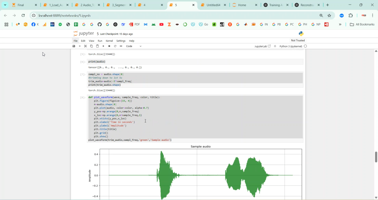Screen dimensions: 378x200
Task: Click the Python 3 kernel status circle
Action: coord(305,46)
